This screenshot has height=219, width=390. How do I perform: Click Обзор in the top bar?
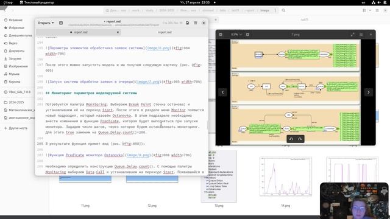point(8,2)
